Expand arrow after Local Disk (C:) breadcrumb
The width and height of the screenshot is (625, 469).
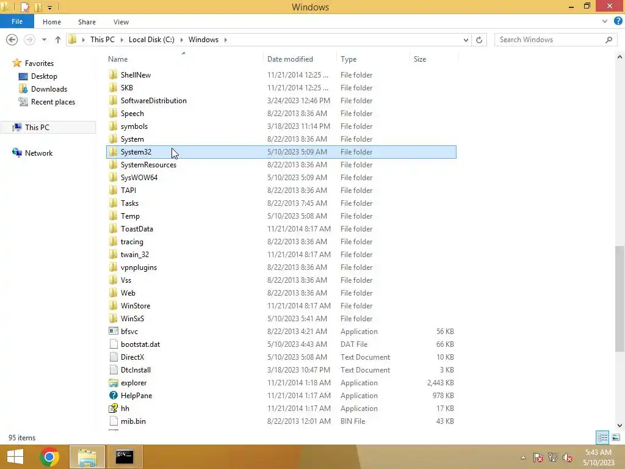(182, 40)
